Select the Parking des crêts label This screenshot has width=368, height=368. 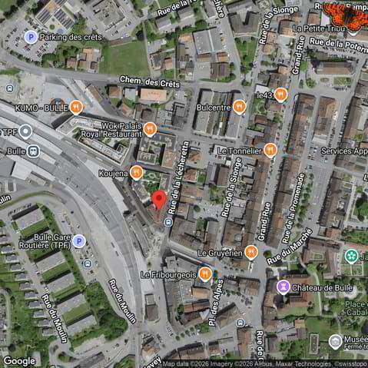tap(71, 38)
